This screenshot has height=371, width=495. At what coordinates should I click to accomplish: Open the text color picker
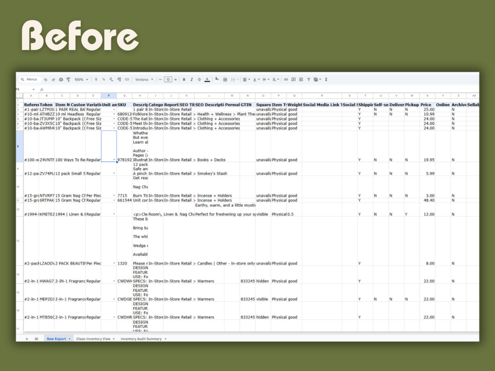(x=207, y=80)
